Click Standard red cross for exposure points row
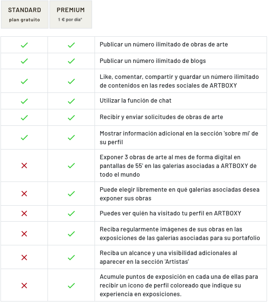This screenshot has width=268, height=302. click(24, 286)
